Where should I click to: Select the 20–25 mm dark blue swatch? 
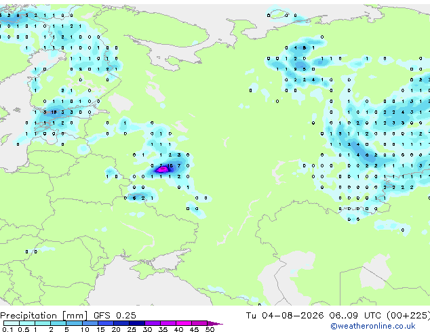tap(121, 323)
